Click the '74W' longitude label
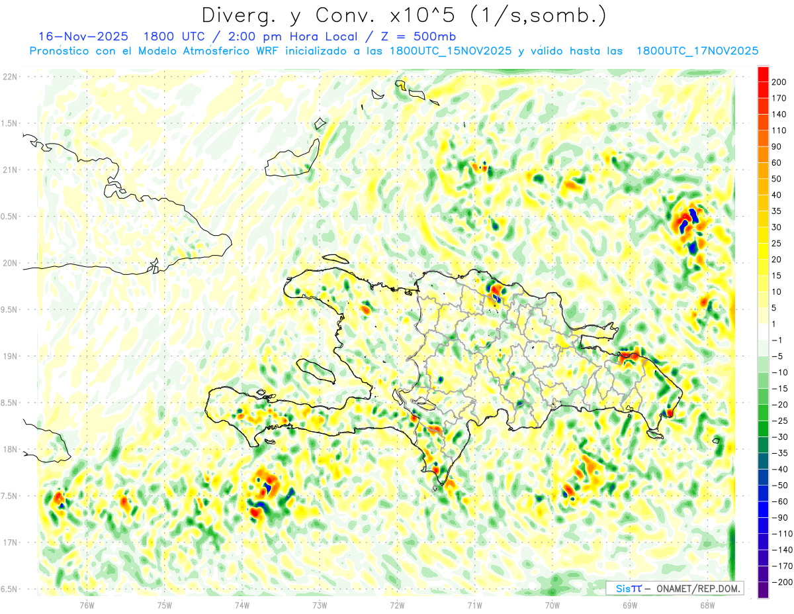This screenshot has width=794, height=614. (242, 605)
